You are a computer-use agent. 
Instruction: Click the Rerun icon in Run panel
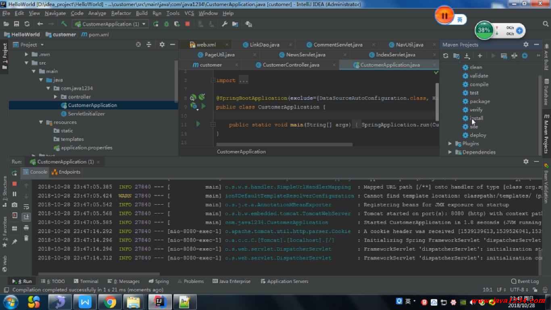[x=15, y=173]
